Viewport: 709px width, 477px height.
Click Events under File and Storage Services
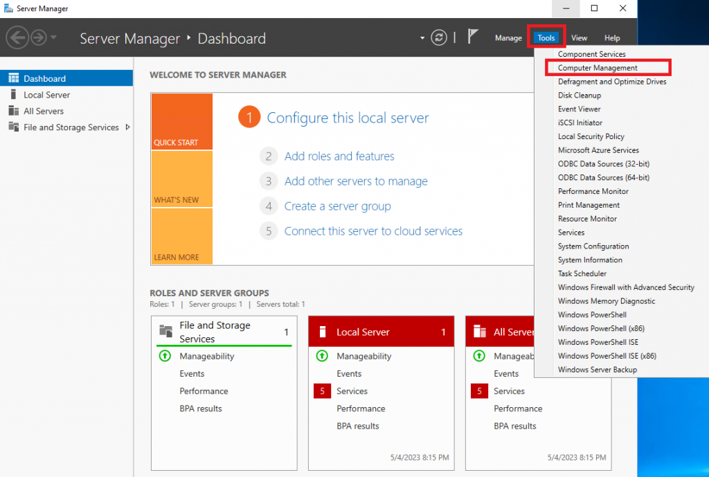click(192, 373)
